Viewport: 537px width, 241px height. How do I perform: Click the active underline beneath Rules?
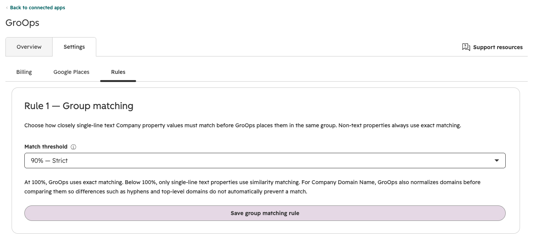[118, 81]
